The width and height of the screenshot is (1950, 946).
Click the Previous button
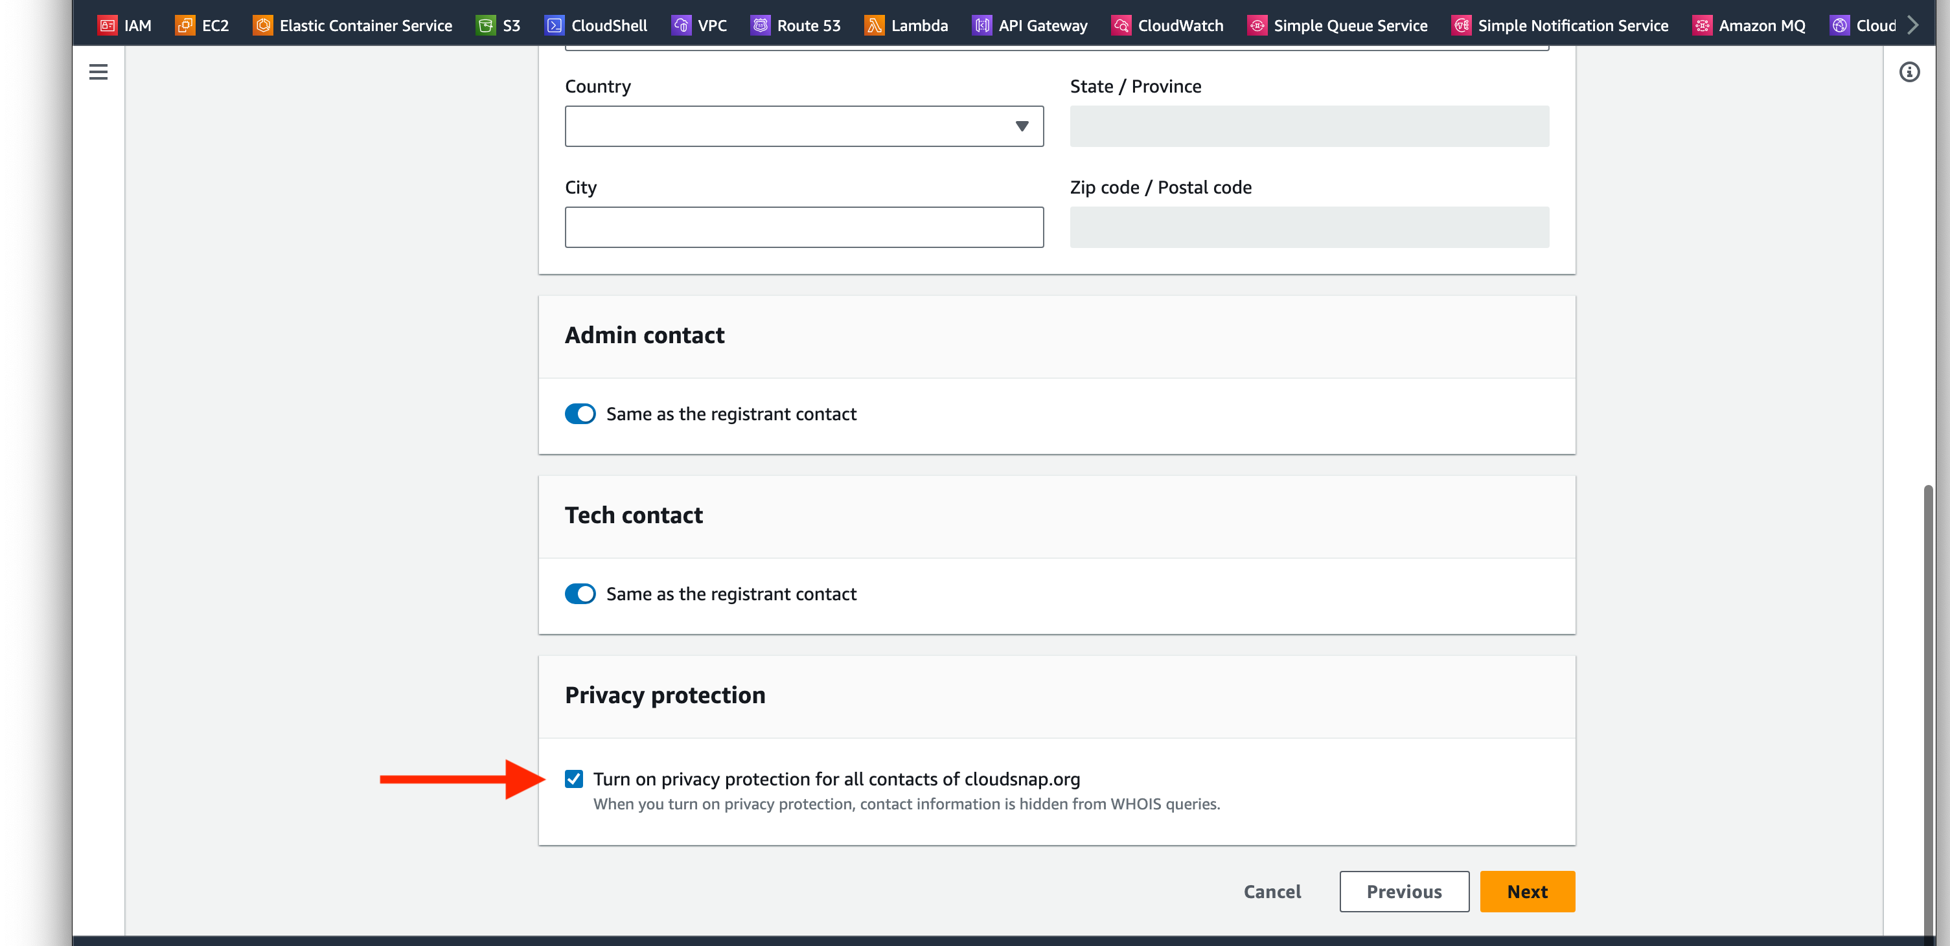point(1403,892)
